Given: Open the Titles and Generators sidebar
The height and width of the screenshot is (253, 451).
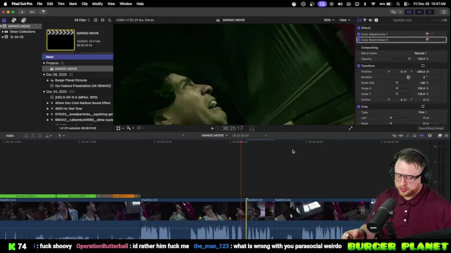Looking at the screenshot, I should click(24, 20).
